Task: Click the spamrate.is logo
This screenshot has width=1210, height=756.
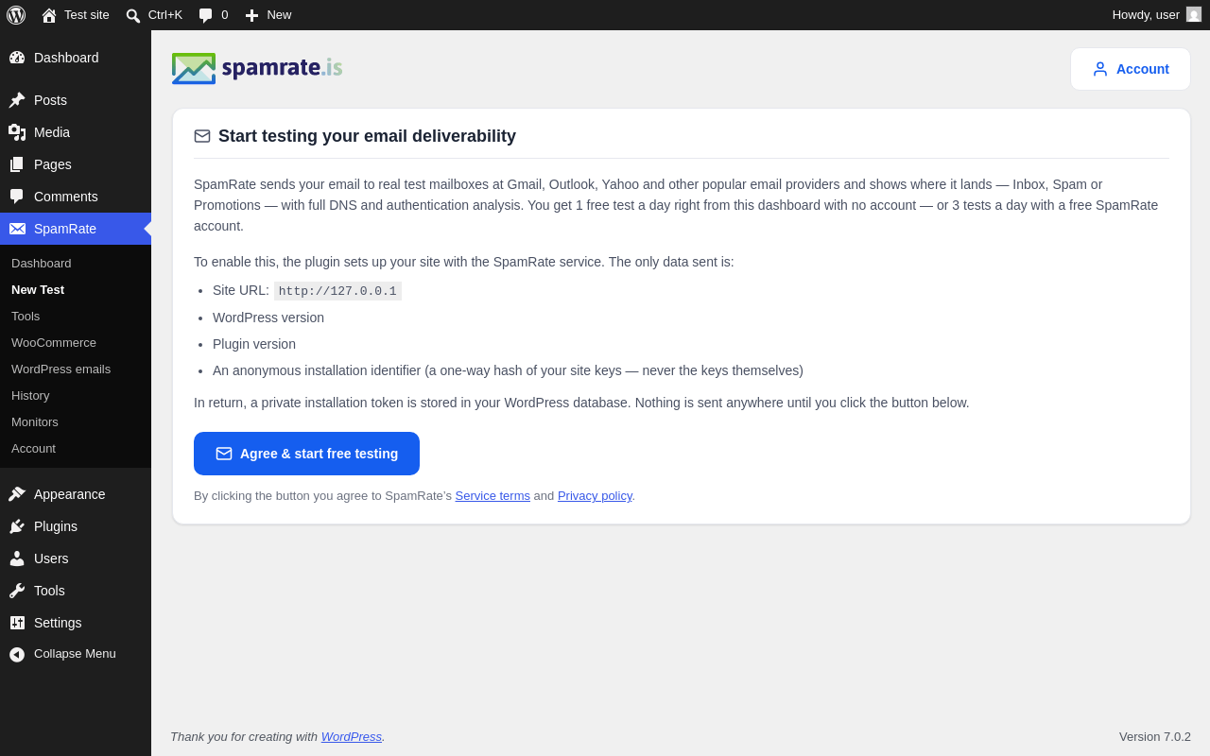Action: [x=257, y=68]
